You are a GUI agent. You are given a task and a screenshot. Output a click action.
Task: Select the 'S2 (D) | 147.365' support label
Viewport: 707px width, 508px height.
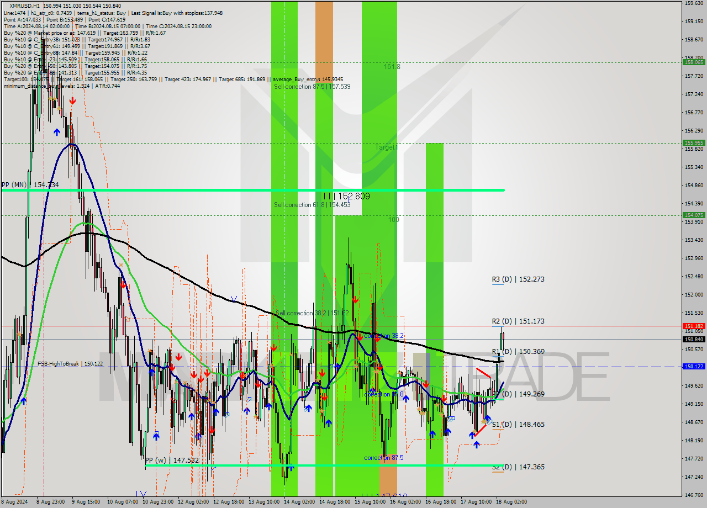(518, 467)
